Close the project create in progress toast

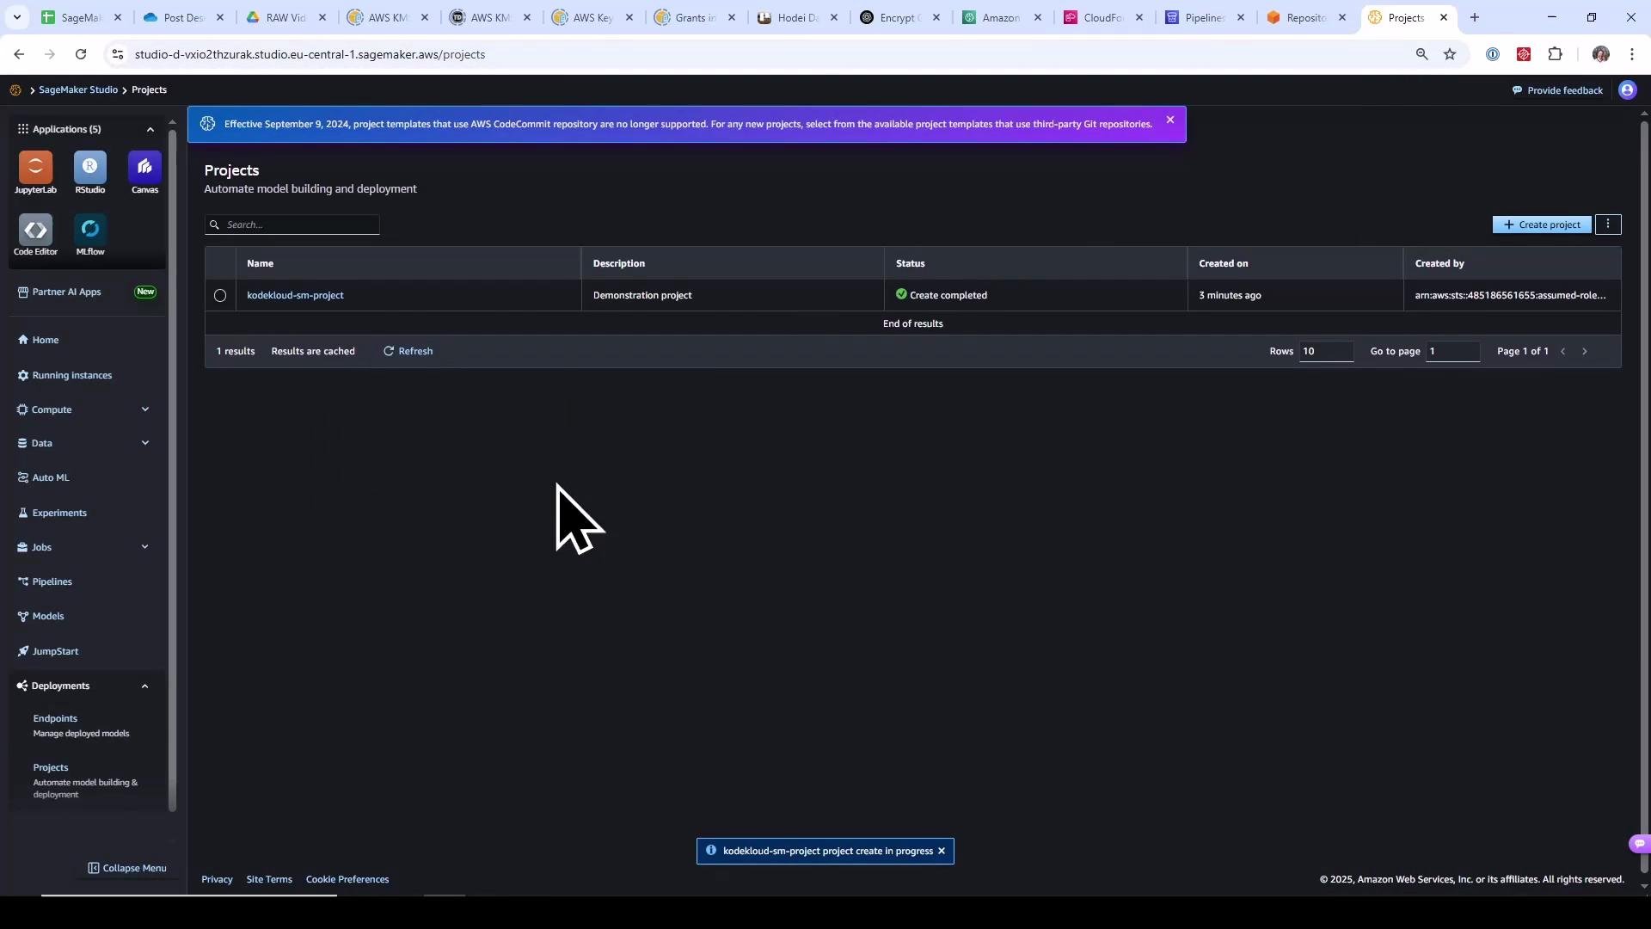click(942, 851)
